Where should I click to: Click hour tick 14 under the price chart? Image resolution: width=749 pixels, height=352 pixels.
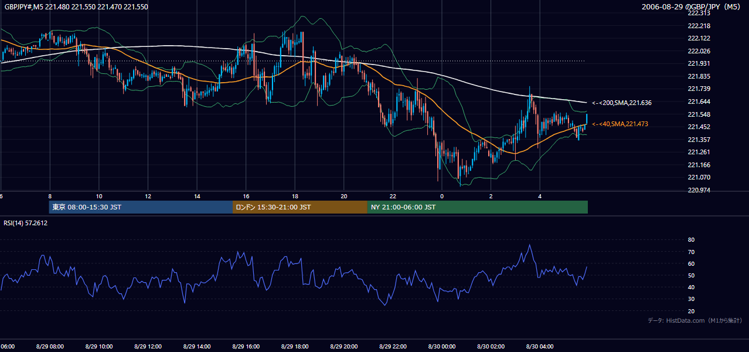197,197
